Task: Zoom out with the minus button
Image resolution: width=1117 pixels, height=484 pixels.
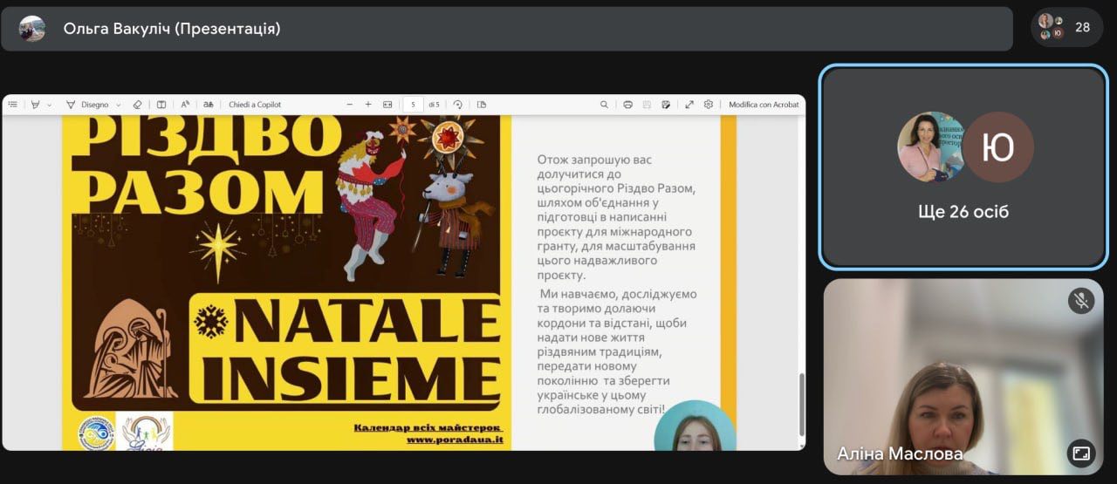Action: (350, 105)
